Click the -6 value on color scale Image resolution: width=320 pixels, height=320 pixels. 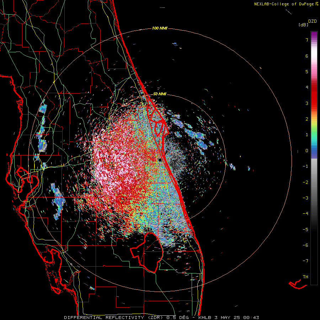pyautogui.click(x=305, y=245)
